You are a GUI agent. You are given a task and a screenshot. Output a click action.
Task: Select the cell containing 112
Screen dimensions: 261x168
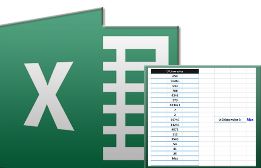click(x=175, y=134)
